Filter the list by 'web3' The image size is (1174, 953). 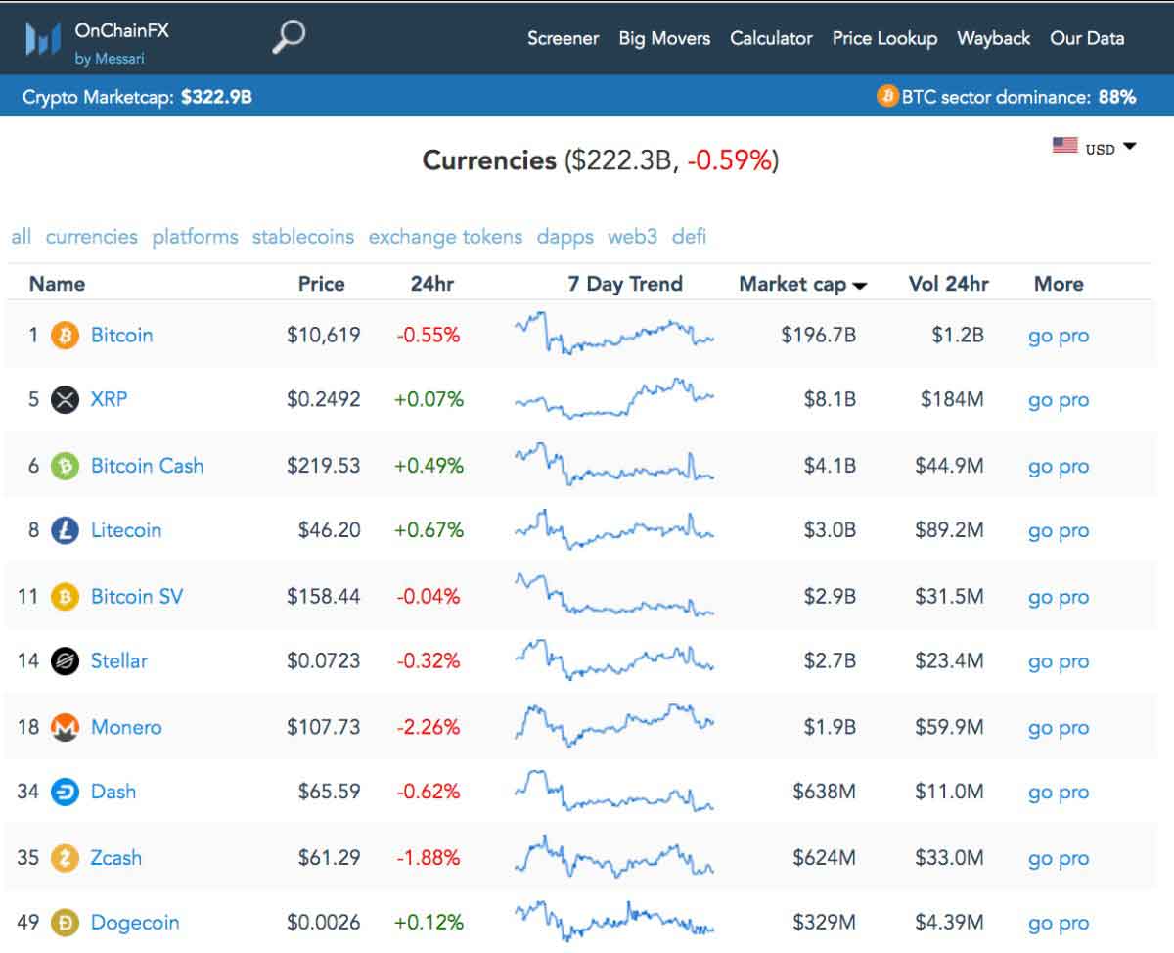[x=632, y=237]
